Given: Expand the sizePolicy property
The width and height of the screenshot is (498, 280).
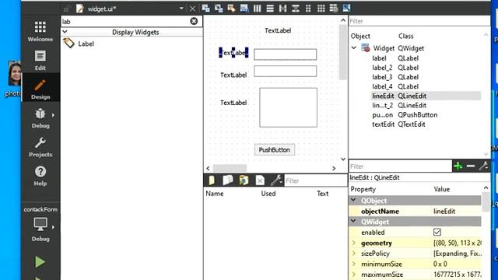Looking at the screenshot, I should coord(354,254).
